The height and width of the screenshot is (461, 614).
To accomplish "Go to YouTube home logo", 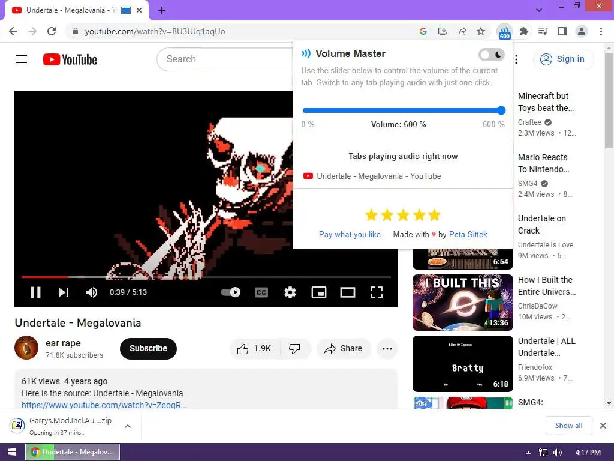I will point(70,59).
